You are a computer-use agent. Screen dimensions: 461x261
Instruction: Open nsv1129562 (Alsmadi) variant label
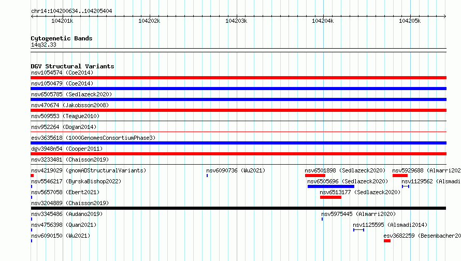[x=431, y=181]
